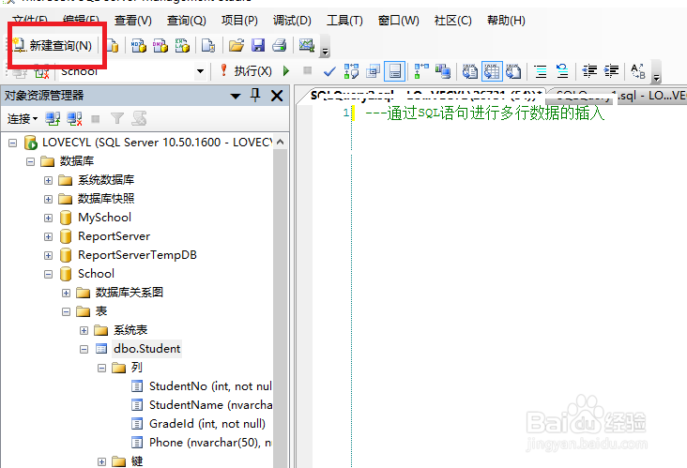Click the New Query (新建查询) button
Screen dimensions: 687x468
(53, 45)
